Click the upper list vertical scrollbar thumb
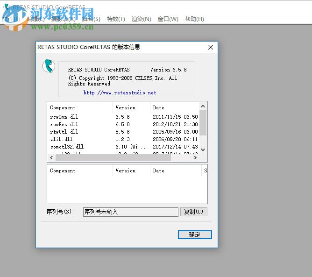The height and width of the screenshot is (277, 312). (x=203, y=122)
